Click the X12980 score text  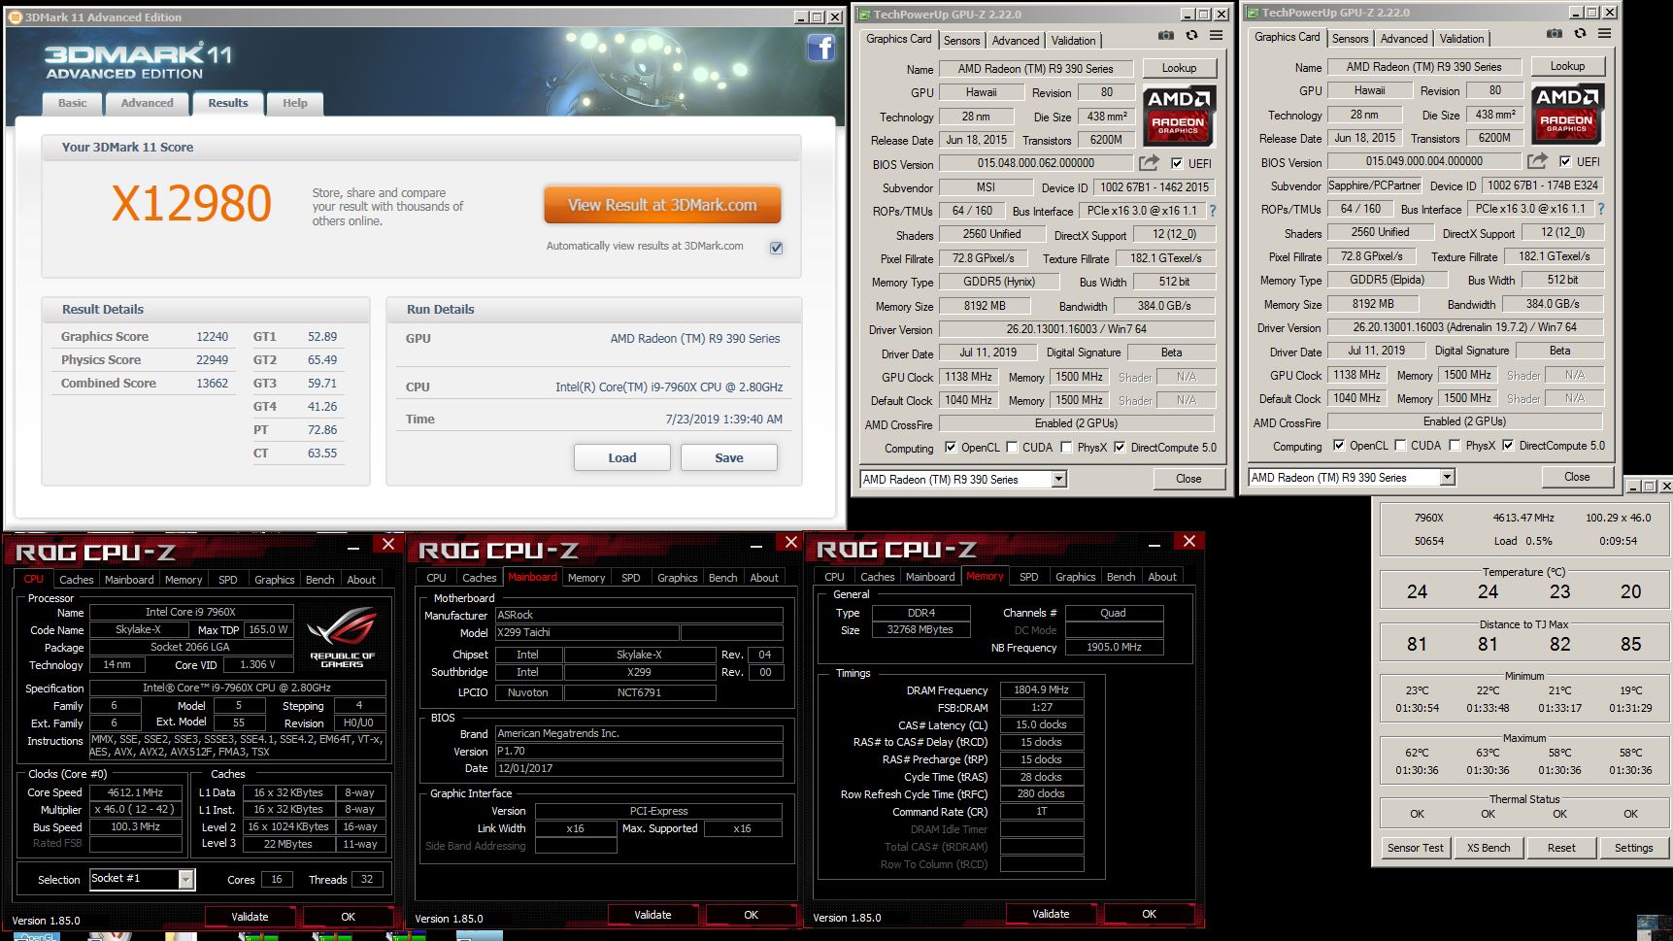coord(191,204)
